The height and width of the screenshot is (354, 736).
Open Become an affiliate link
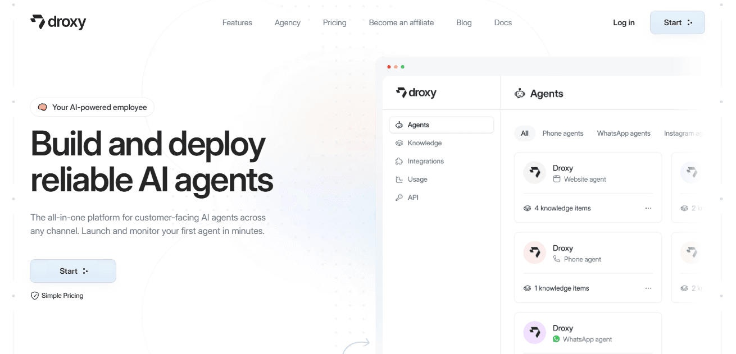tap(401, 23)
